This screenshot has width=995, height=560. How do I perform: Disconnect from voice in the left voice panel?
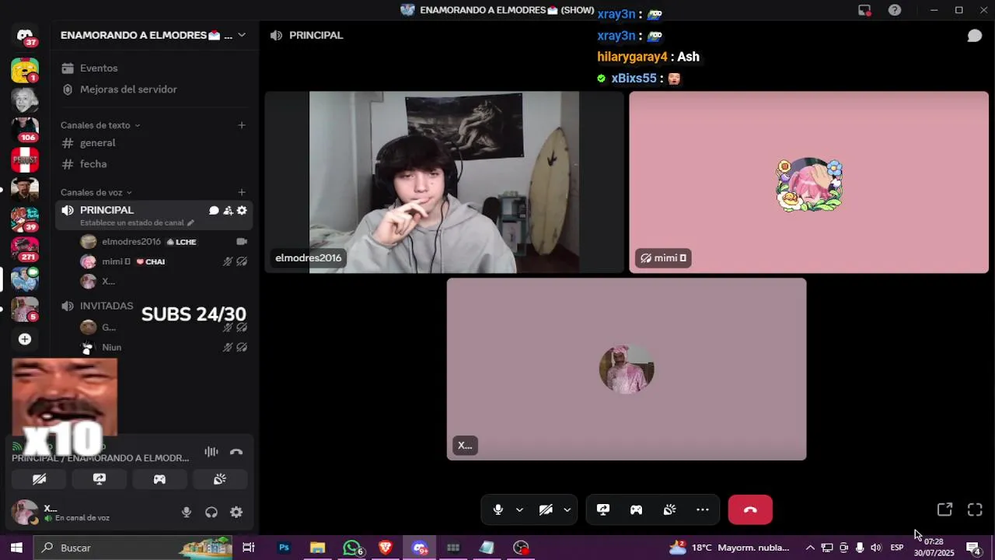[236, 452]
